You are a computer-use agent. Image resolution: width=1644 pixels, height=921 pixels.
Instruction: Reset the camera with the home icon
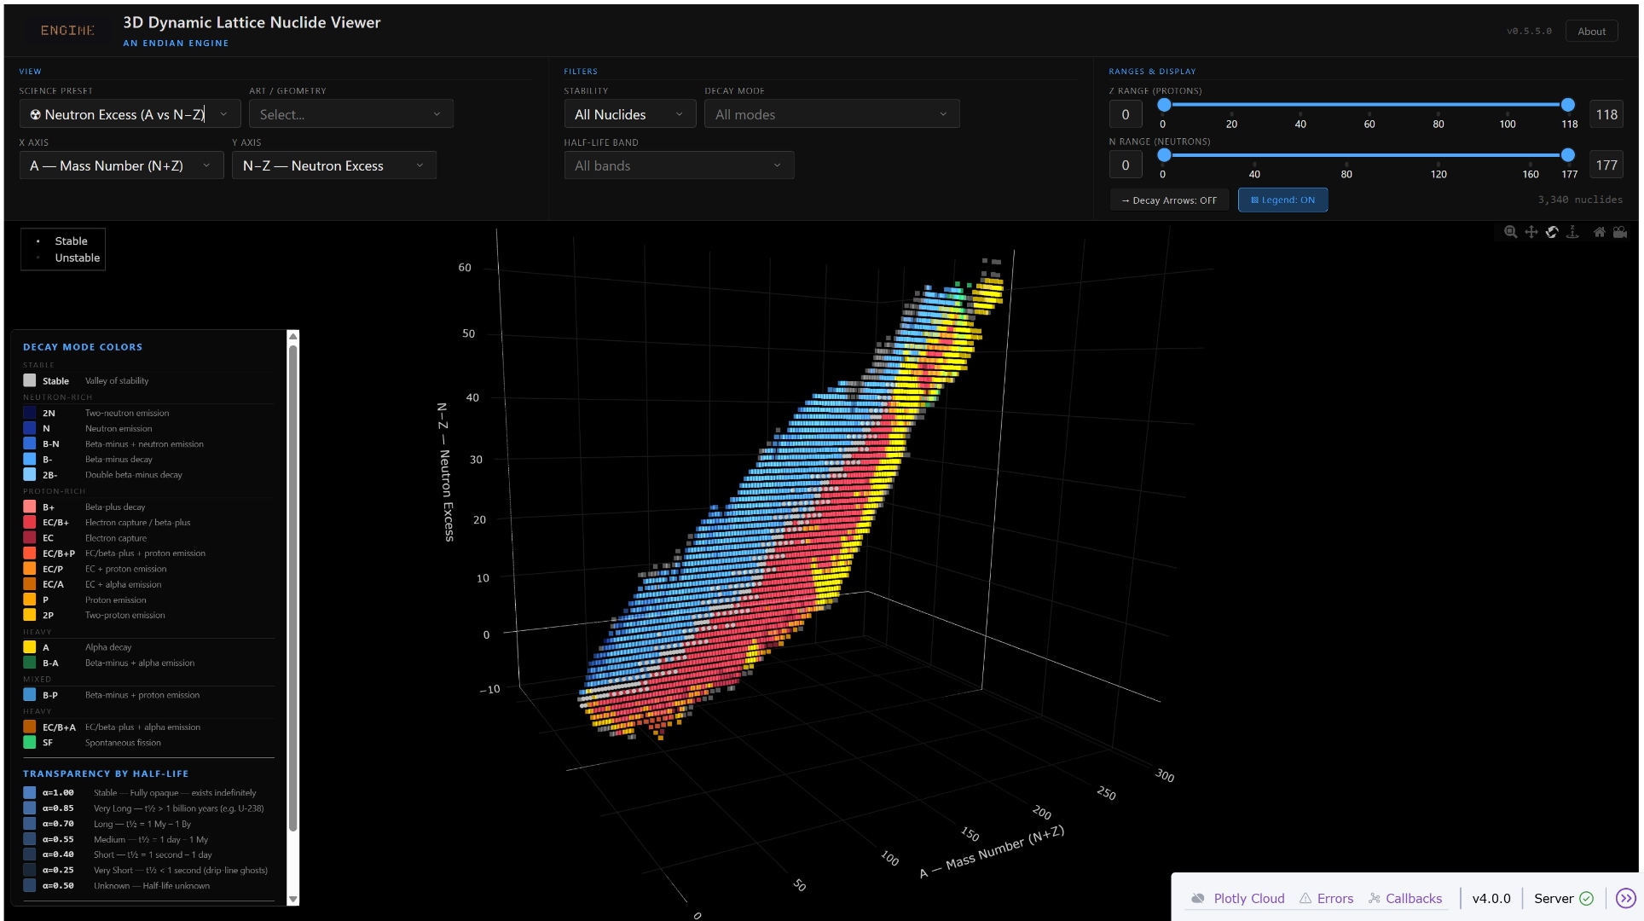(1600, 232)
